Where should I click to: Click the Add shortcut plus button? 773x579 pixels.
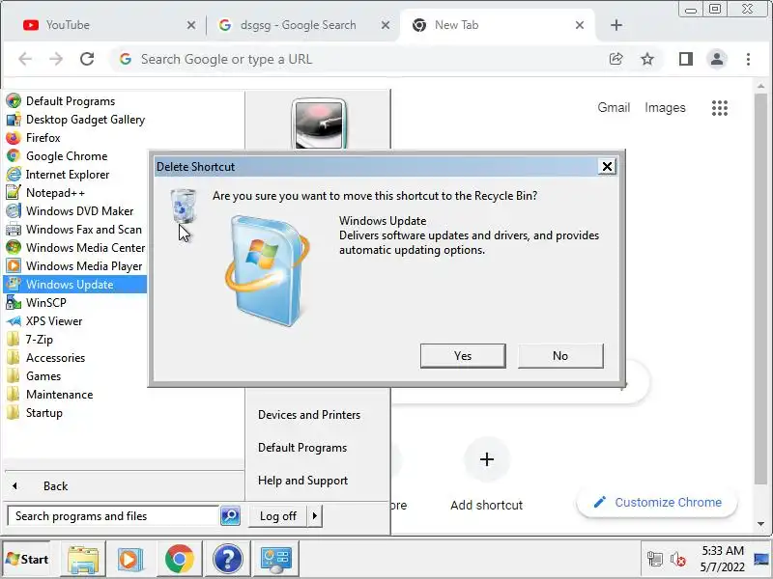487,459
